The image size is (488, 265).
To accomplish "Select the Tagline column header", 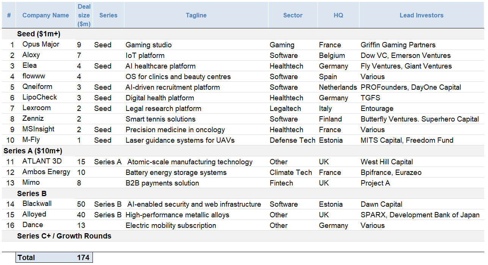I will click(x=196, y=15).
